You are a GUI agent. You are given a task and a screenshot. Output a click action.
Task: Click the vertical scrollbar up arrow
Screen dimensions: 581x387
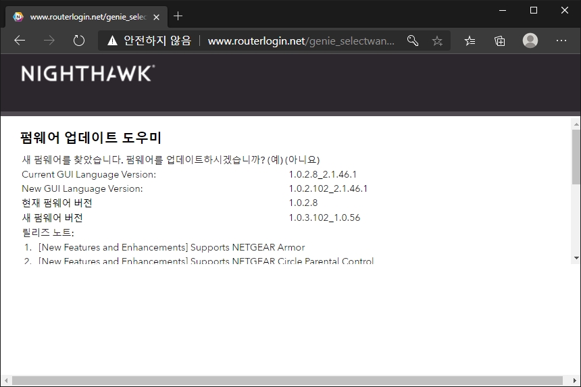click(x=576, y=124)
